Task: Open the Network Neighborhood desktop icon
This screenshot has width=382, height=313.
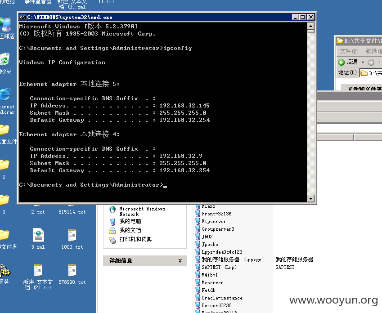Action: coord(5,25)
